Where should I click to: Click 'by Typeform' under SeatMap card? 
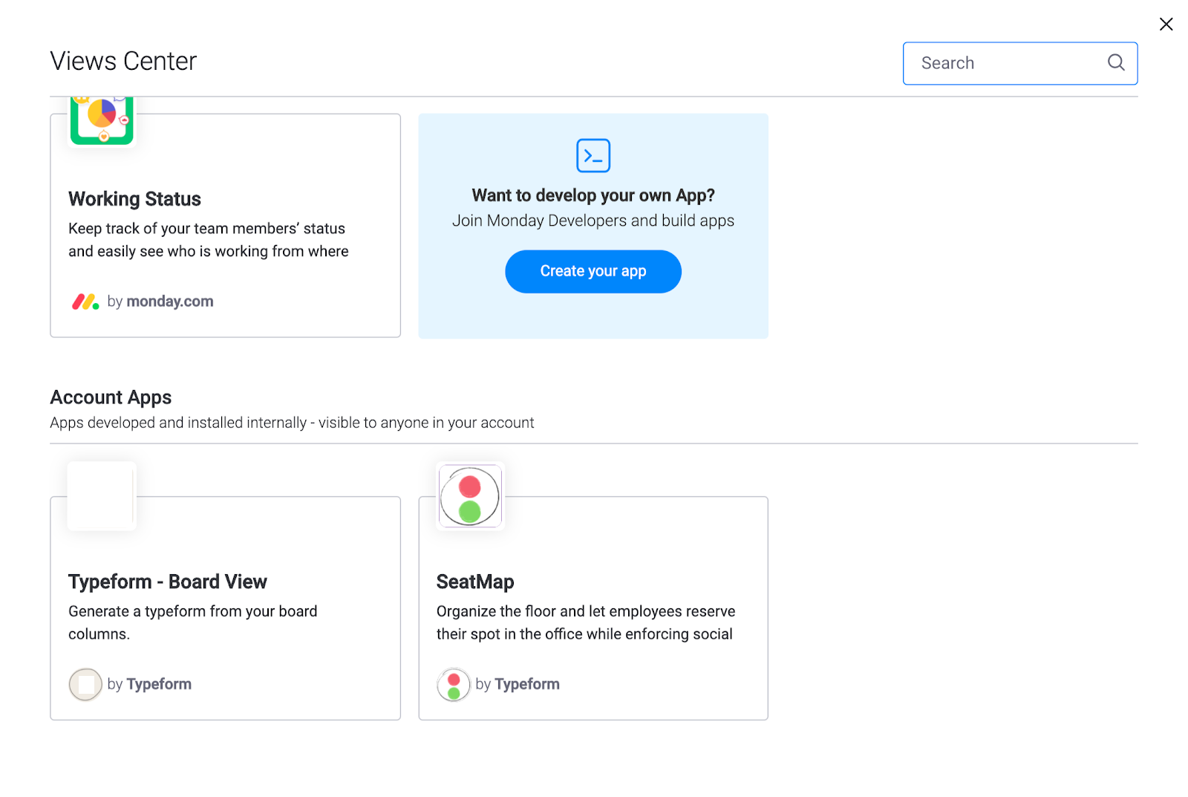(x=518, y=684)
